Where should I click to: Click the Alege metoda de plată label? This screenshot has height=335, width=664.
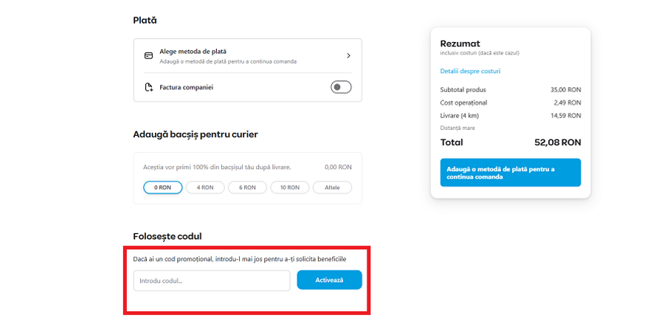(x=193, y=52)
